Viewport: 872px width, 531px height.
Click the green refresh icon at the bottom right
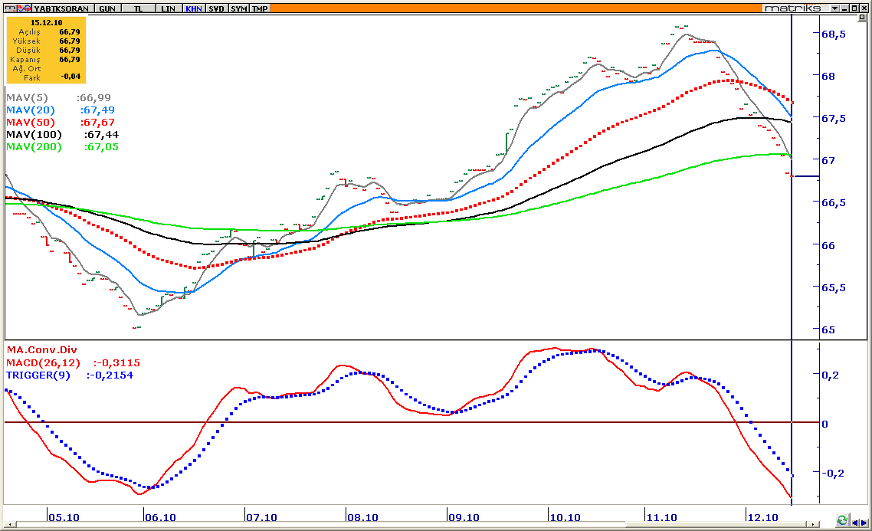point(842,520)
